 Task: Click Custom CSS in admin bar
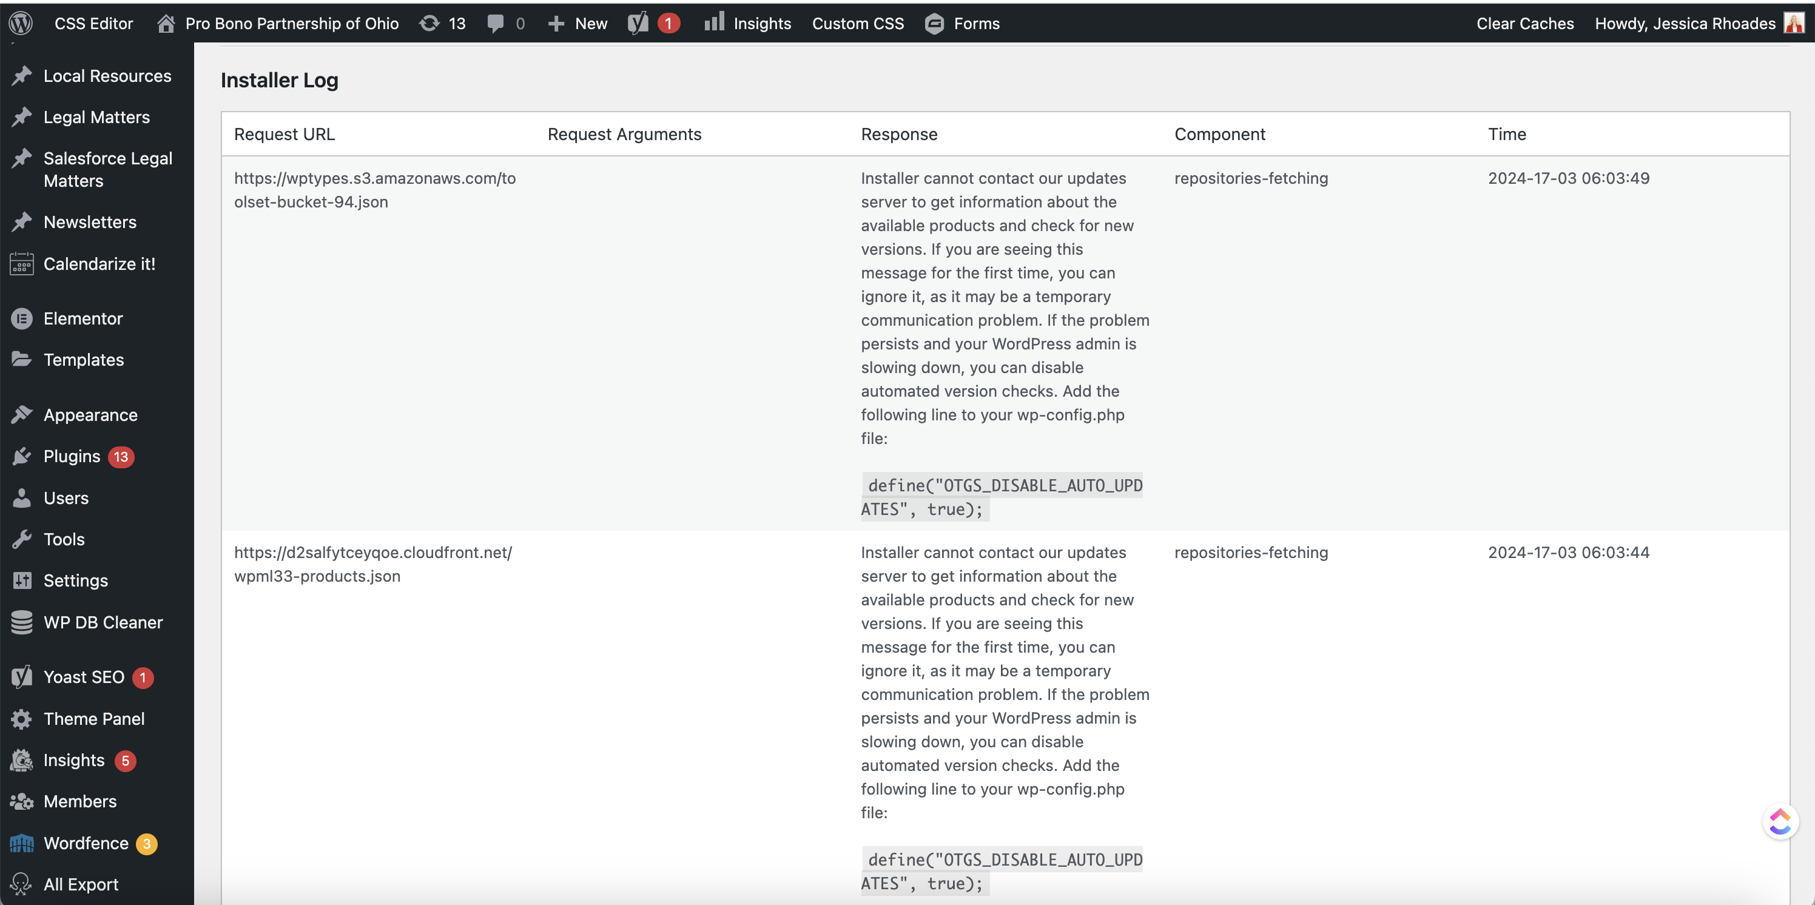pyautogui.click(x=858, y=23)
